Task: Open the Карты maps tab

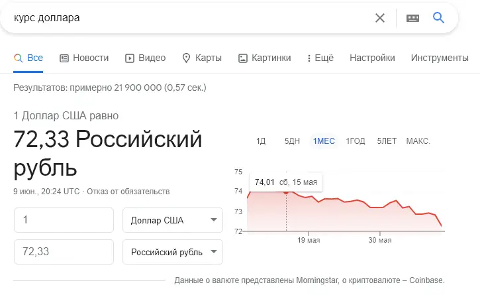Action: pyautogui.click(x=202, y=58)
